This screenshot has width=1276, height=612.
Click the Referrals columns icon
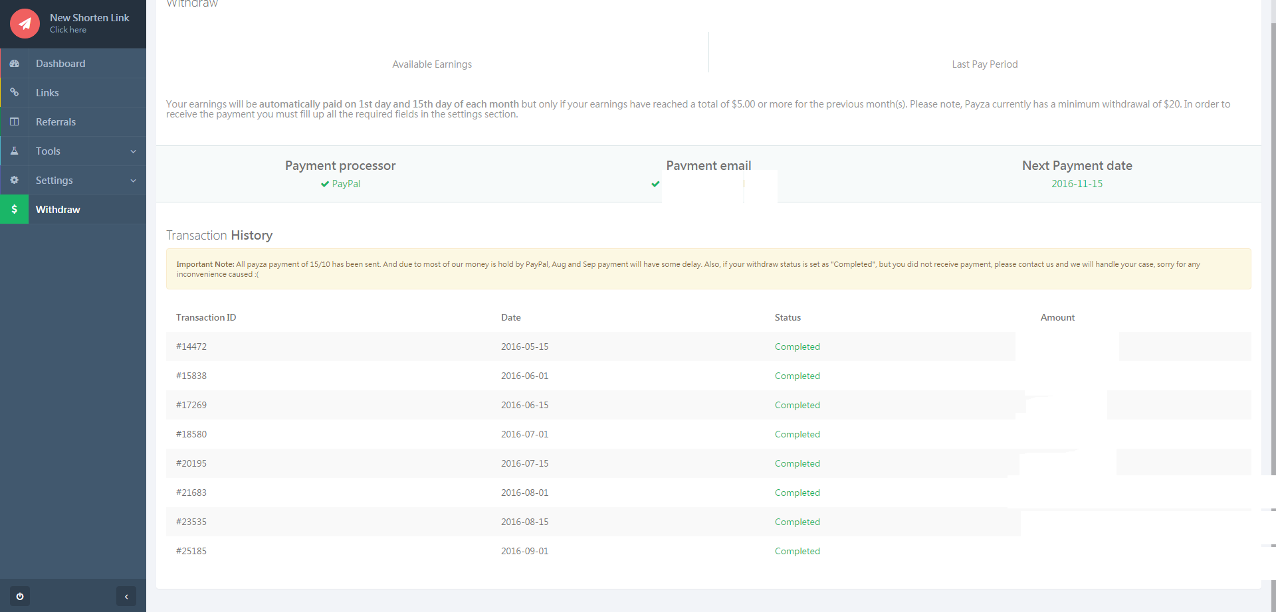(14, 122)
